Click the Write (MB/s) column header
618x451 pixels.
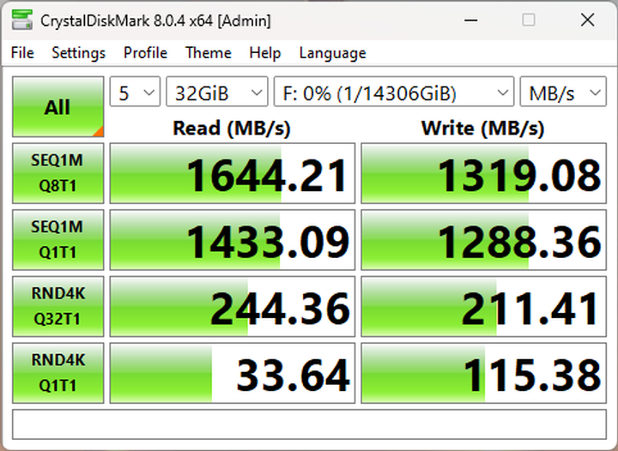(482, 128)
